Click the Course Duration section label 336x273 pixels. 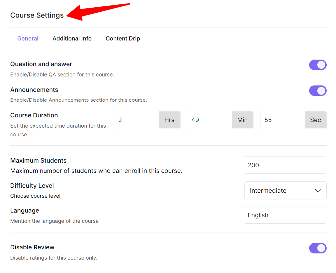point(34,115)
